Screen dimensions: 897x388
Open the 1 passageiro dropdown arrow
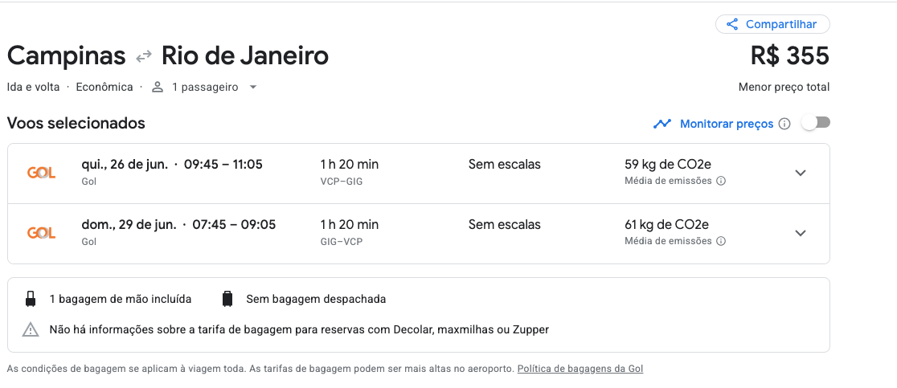point(253,88)
